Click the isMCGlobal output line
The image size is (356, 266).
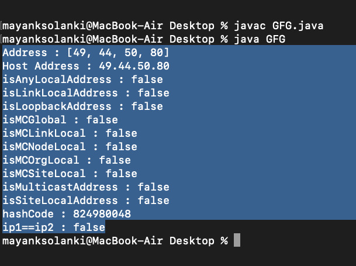point(60,120)
